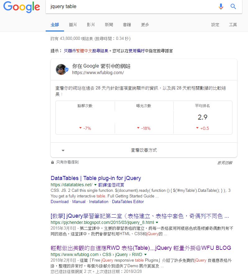Screen dimensions: 248x275
Task: Open 工具 search tools
Action: [233, 25]
